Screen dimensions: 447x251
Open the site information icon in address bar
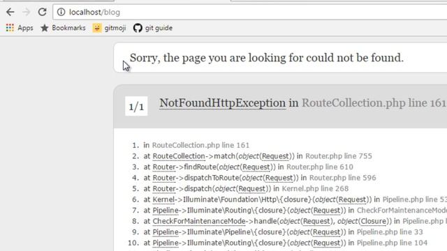61,12
